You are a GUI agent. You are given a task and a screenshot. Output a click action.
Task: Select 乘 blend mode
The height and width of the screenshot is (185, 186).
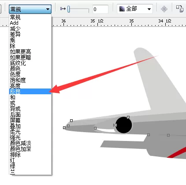[30, 40]
